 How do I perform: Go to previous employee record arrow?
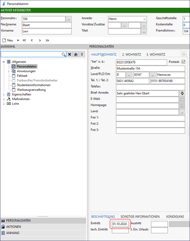pyautogui.click(x=32, y=40)
